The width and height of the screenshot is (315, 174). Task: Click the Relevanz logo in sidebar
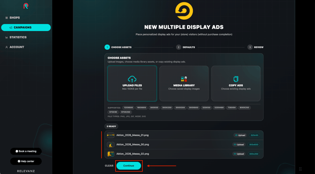tap(26, 6)
